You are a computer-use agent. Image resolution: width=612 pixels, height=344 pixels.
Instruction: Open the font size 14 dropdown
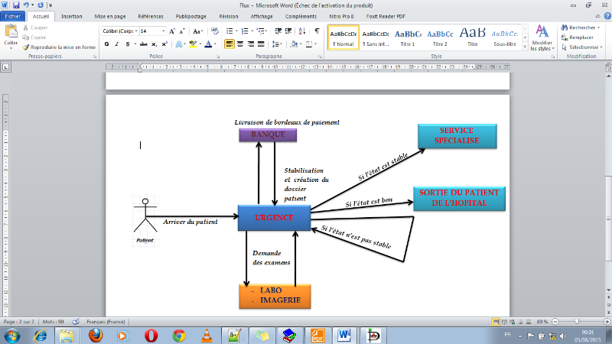point(163,31)
